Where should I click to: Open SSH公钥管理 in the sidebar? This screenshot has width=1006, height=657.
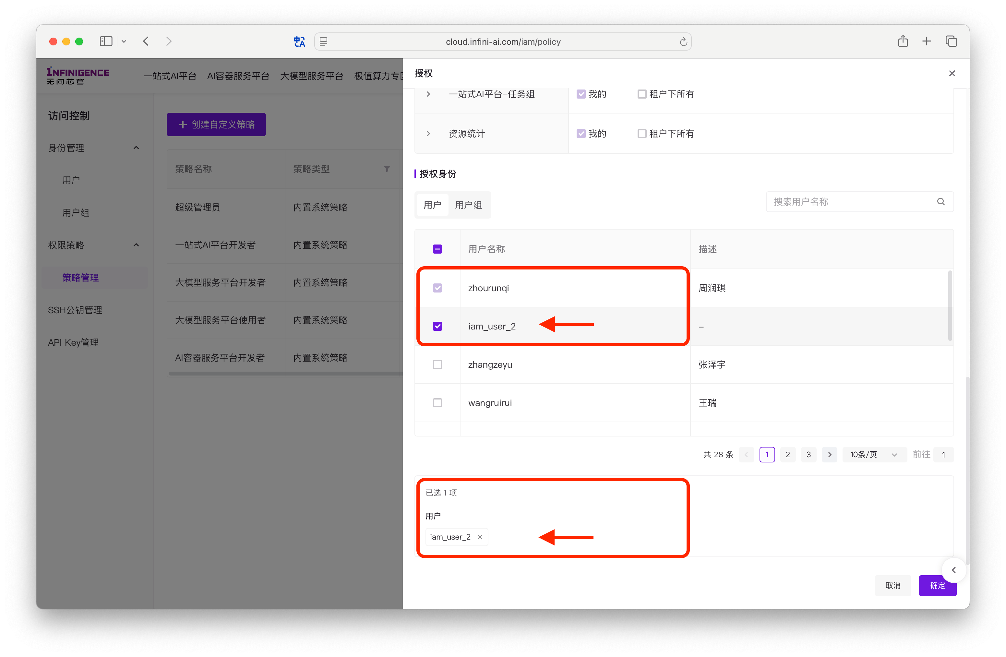point(75,310)
